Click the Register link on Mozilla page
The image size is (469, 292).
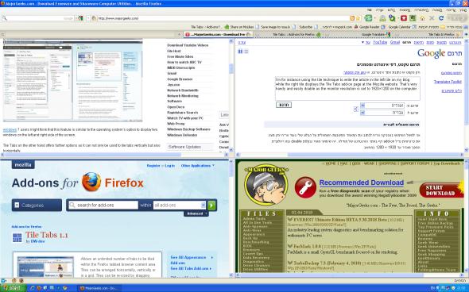153,165
